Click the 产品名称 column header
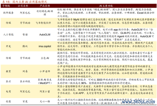The width and height of the screenshot is (157, 106). pos(45,6)
